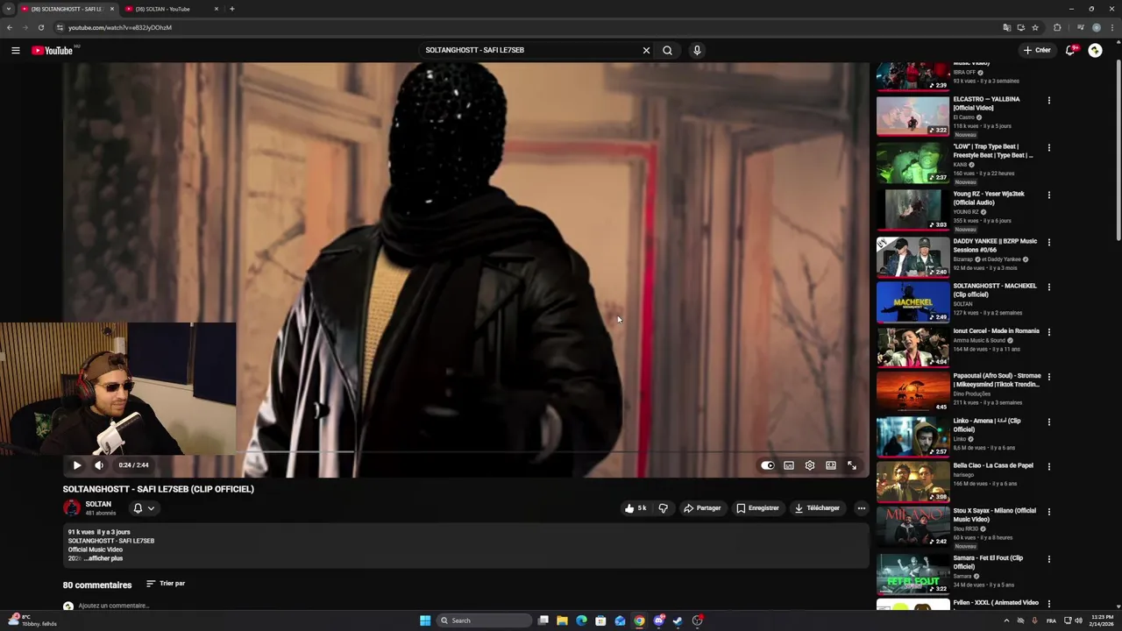Open Chrome extensions puzzle icon
This screenshot has height=631, width=1122.
pyautogui.click(x=1057, y=27)
